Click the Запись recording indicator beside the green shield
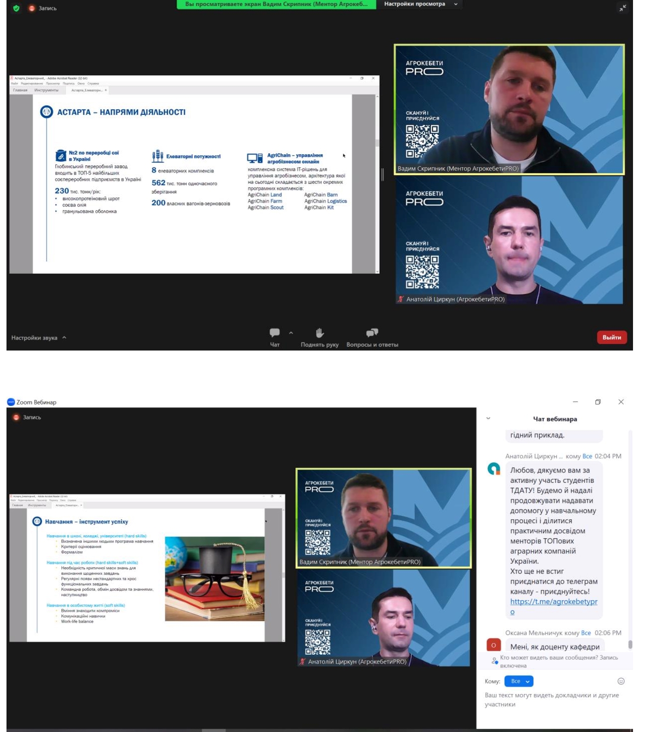 click(43, 8)
